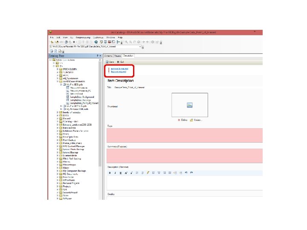Justify the description text
307x230 pixels.
point(170,173)
